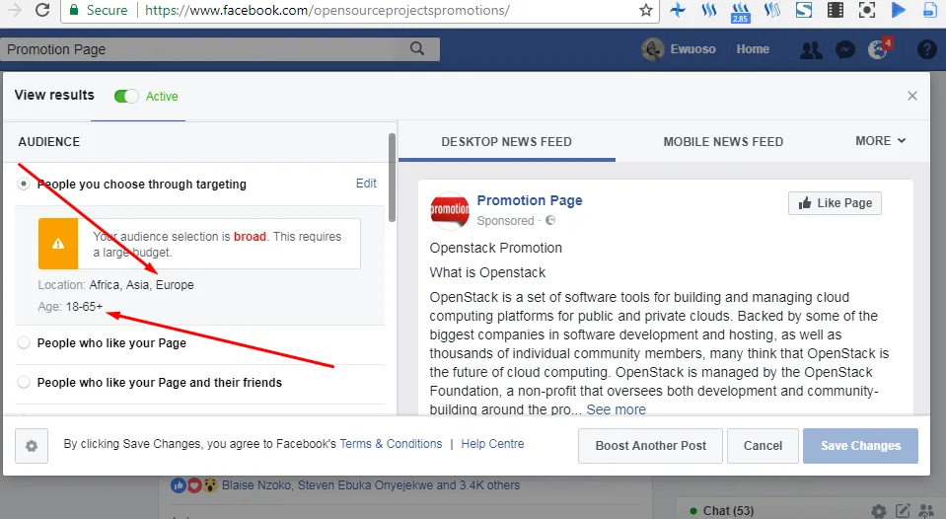Open the Promotion Page title link
Screen dimensions: 946x519
(530, 200)
